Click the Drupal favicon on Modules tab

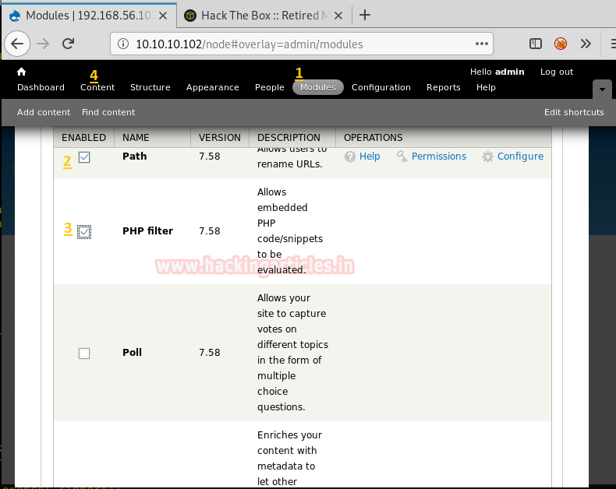tap(15, 16)
